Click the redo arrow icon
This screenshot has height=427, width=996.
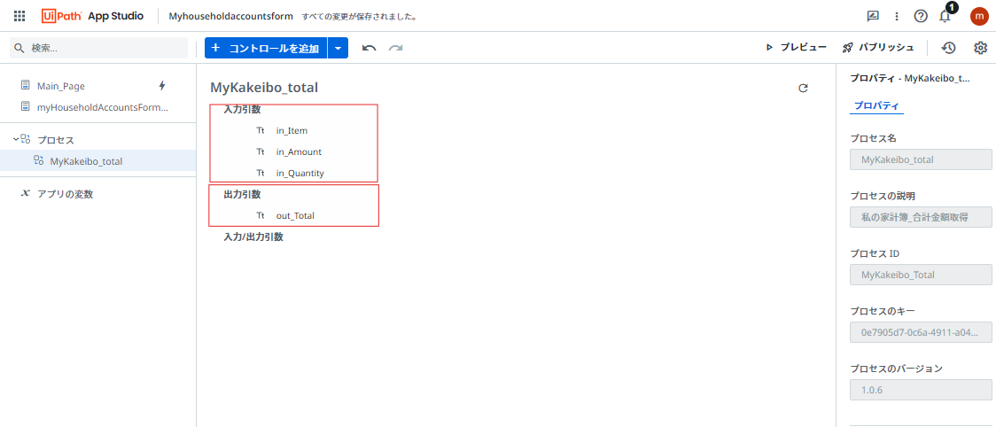(x=396, y=48)
